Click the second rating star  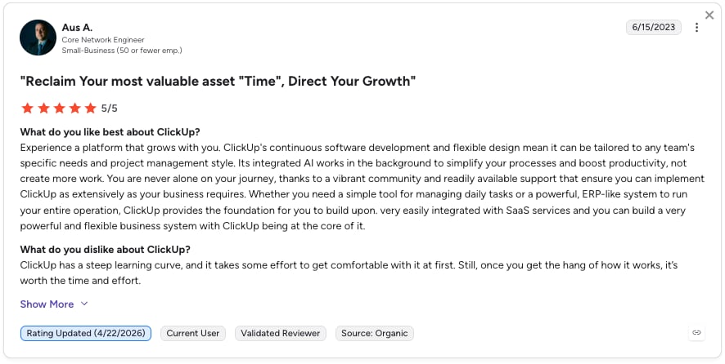(x=43, y=109)
